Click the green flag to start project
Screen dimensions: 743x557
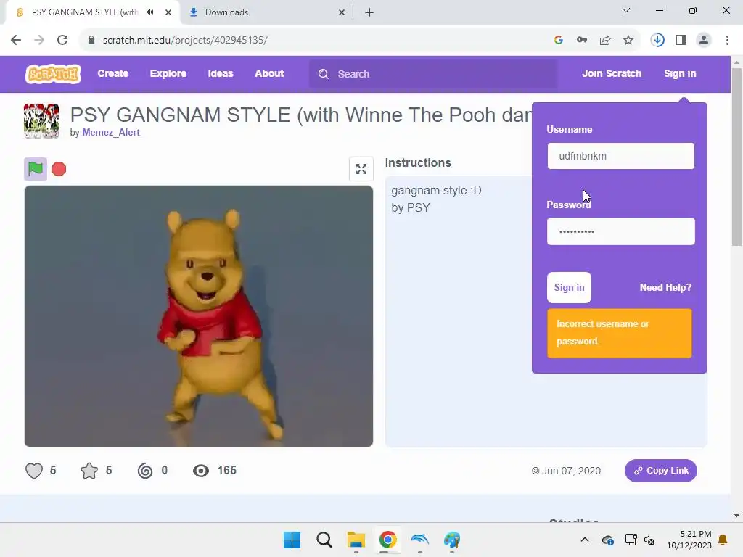(x=36, y=168)
